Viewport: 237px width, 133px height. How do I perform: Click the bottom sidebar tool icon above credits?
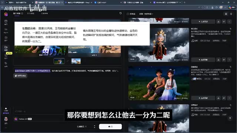(6, 64)
